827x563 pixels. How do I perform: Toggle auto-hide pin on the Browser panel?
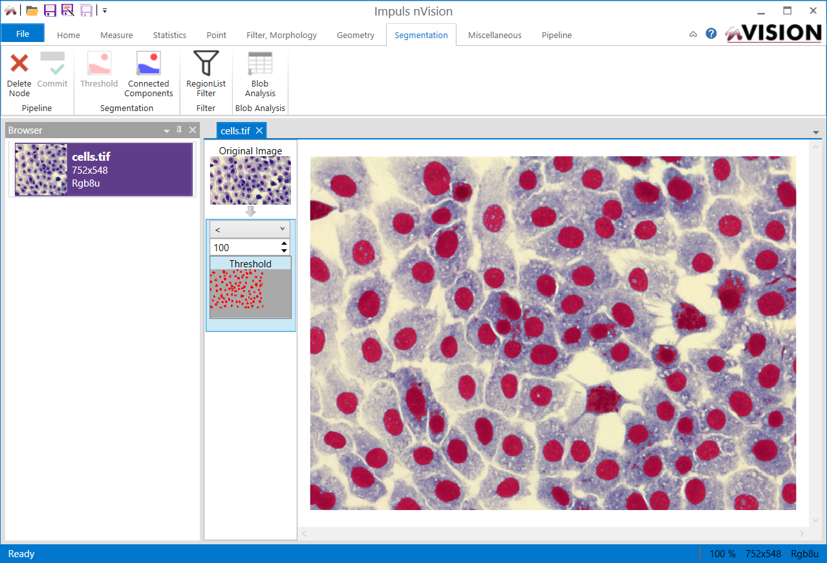coord(179,130)
